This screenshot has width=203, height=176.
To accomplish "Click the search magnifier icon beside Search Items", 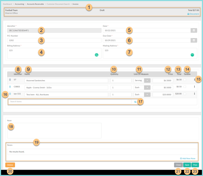I will (135, 102).
